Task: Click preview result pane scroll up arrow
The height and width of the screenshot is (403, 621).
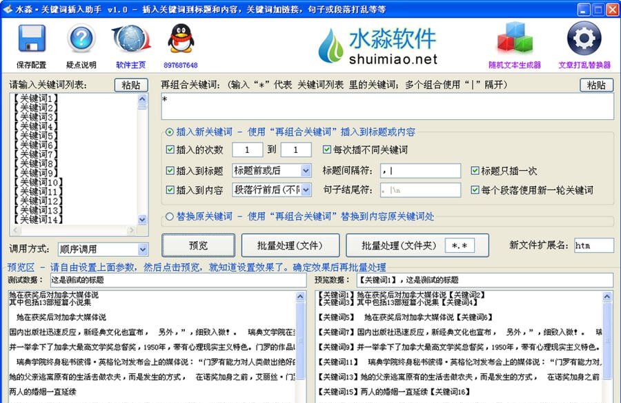Action: pyautogui.click(x=607, y=297)
